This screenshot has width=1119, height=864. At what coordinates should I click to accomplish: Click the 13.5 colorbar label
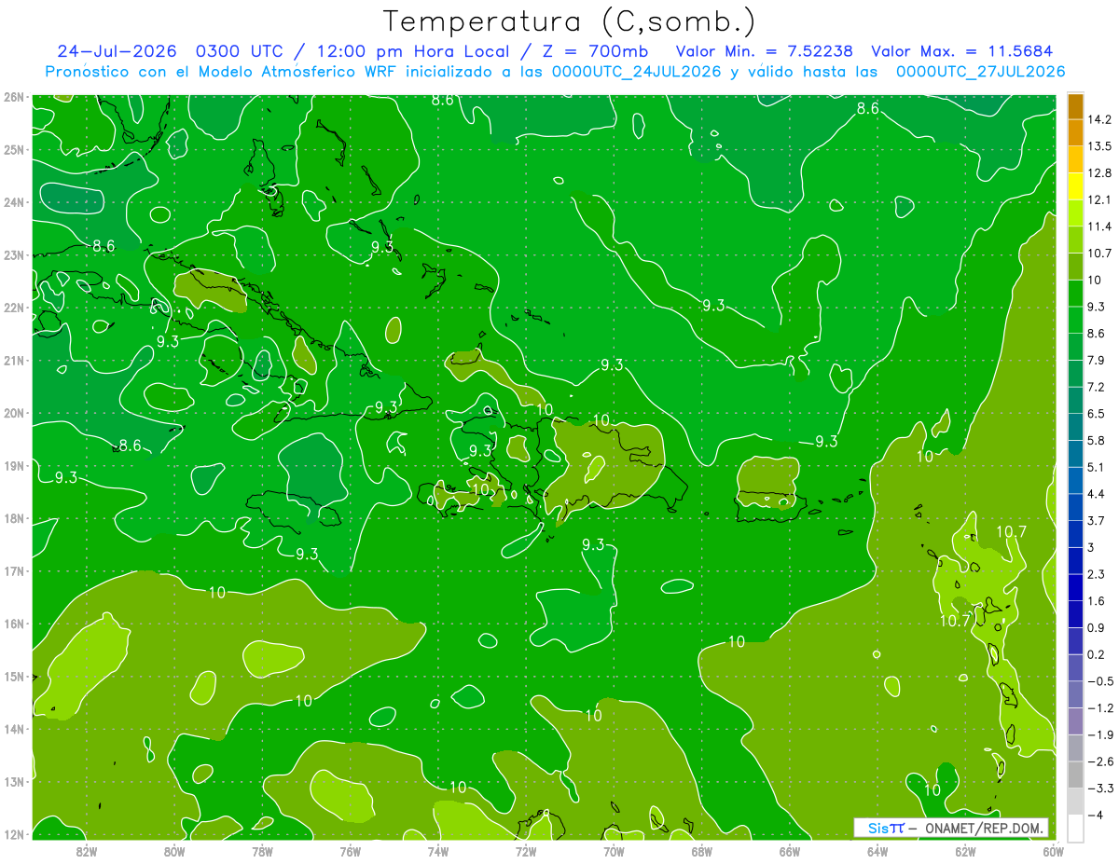click(1099, 146)
